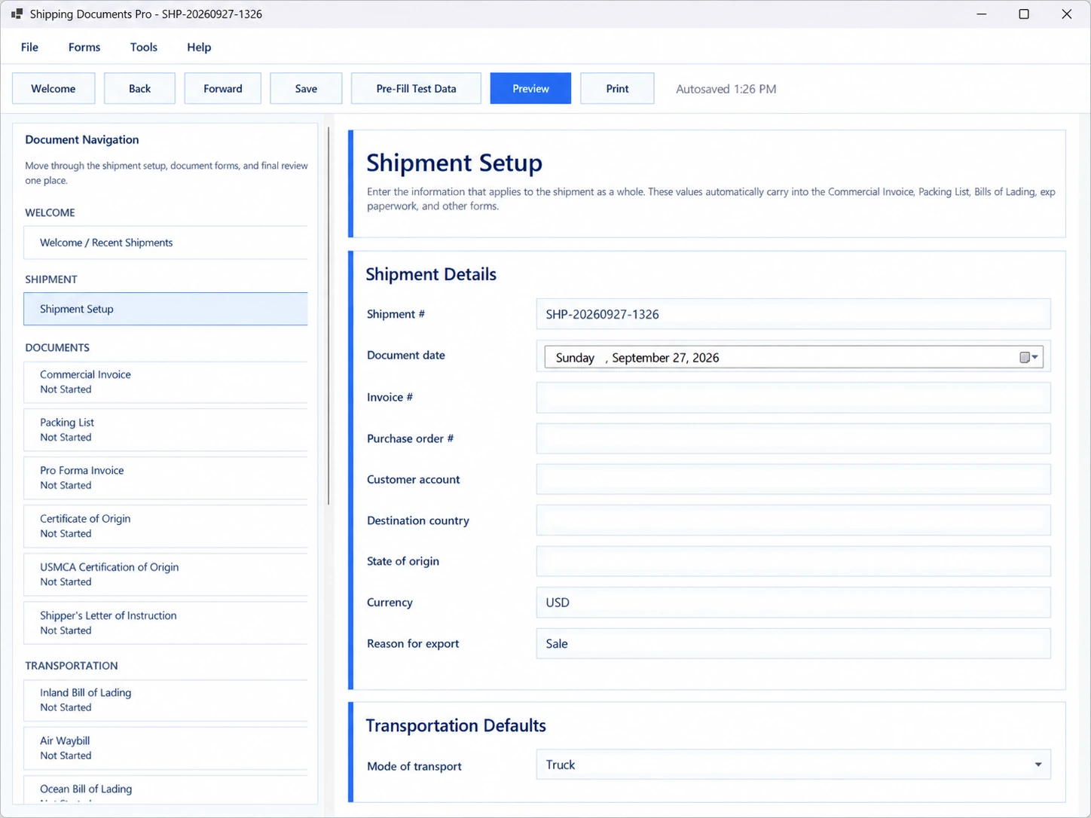Viewport: 1091px width, 818px height.
Task: Open the Ocean Bill of Lading form
Action: point(166,790)
